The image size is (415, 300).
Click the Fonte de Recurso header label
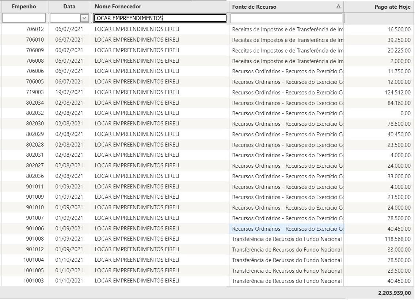[x=254, y=7]
